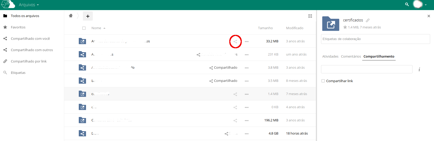
Task: Click the share icon circled in red
Action: (x=235, y=41)
